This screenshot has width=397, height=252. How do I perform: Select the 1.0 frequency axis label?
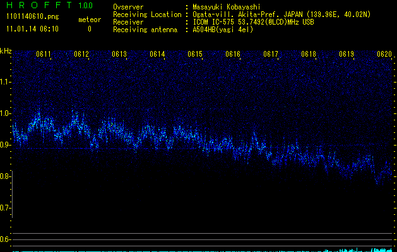[6, 113]
